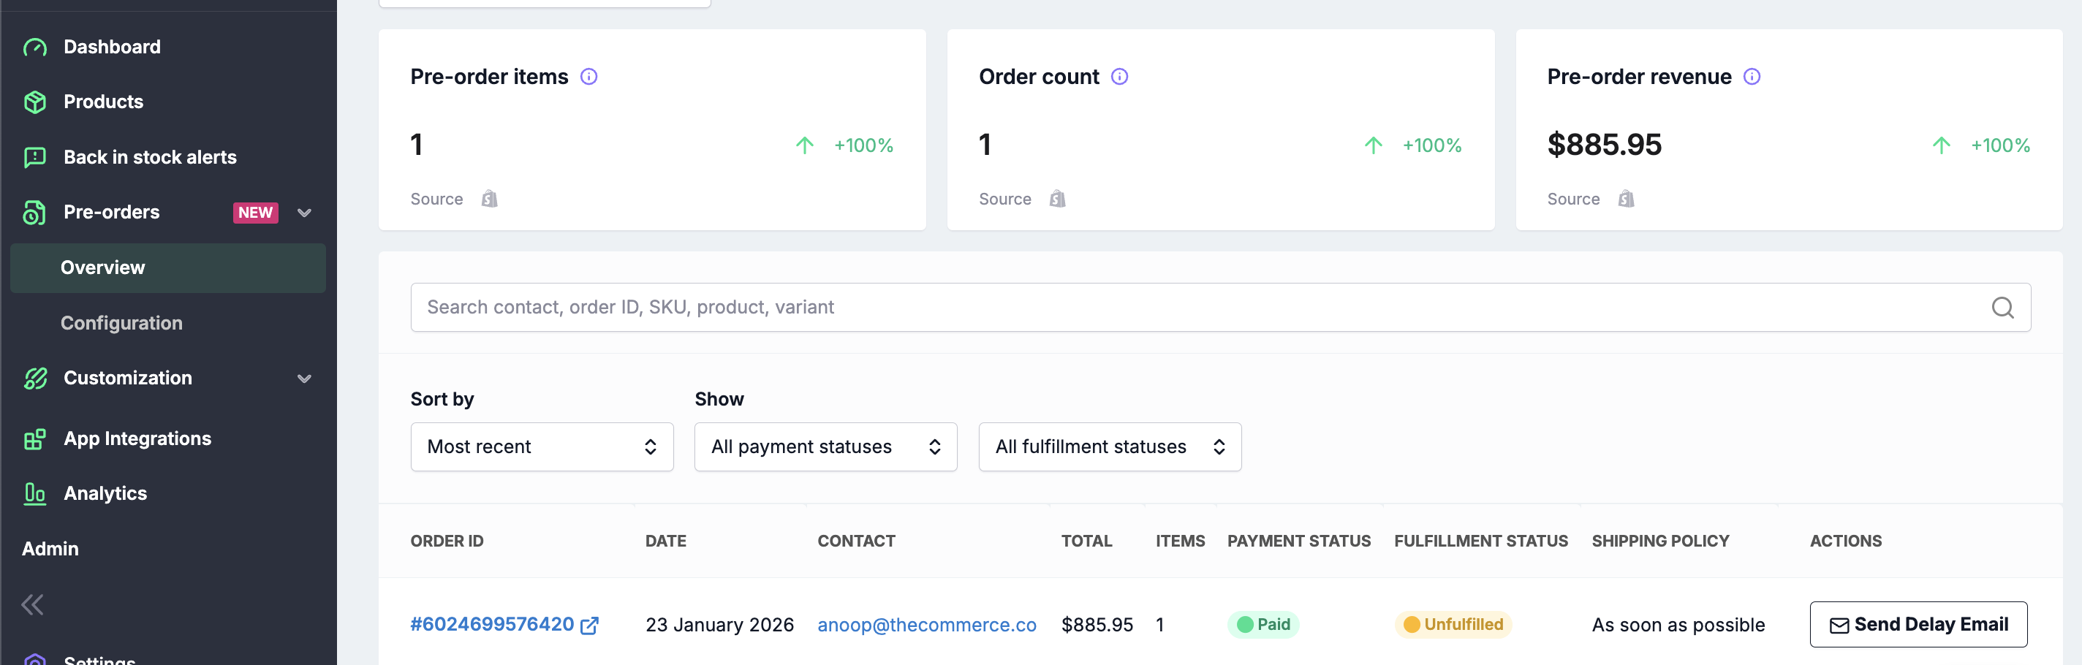
Task: Click the Dashboard gauge icon
Action: [x=35, y=47]
